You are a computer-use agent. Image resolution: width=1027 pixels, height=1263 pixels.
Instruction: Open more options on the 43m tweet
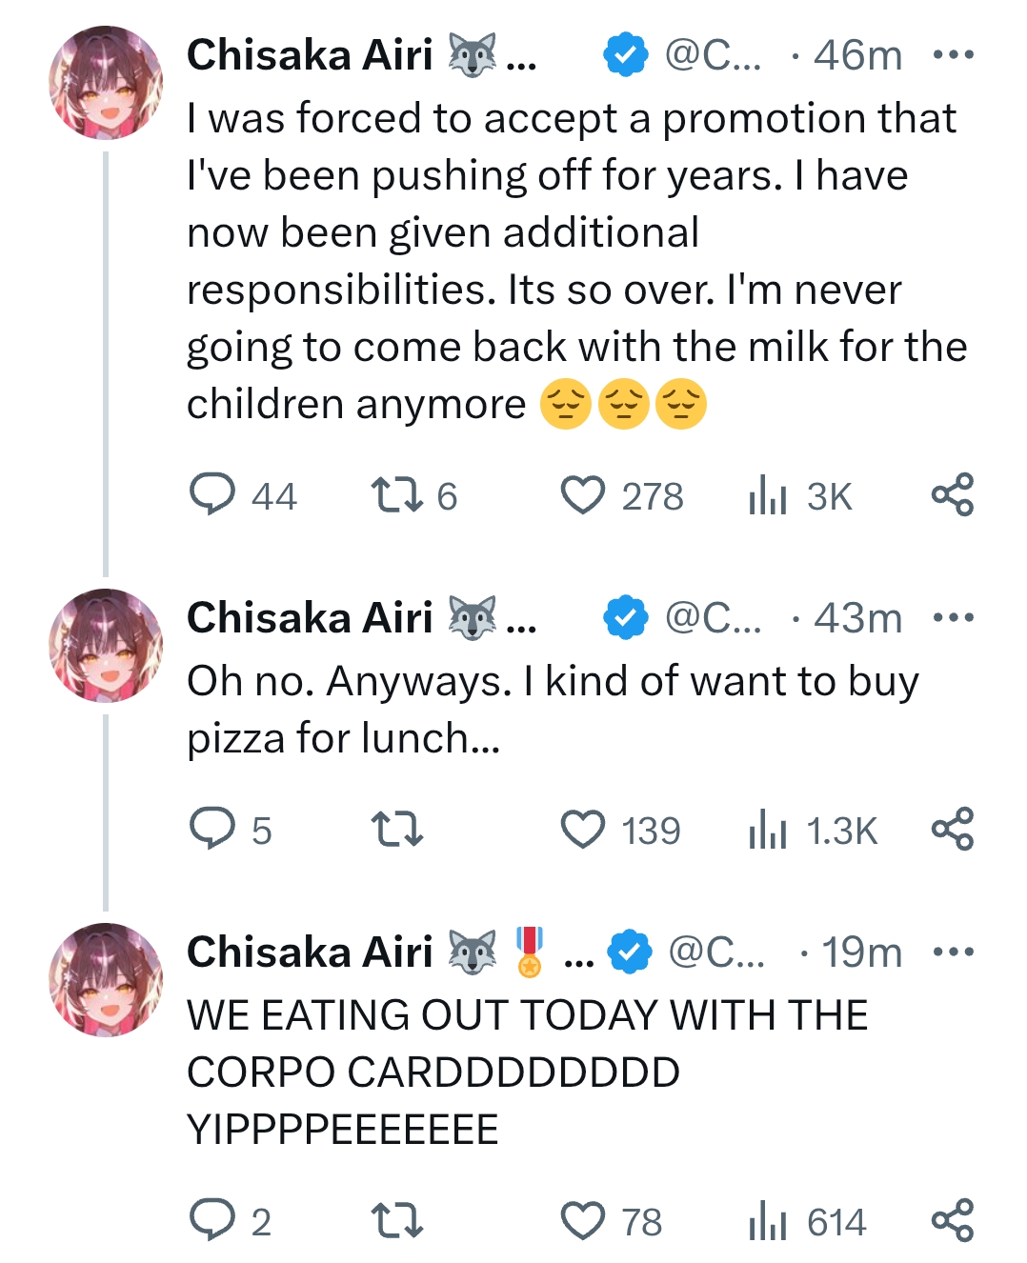tap(953, 618)
